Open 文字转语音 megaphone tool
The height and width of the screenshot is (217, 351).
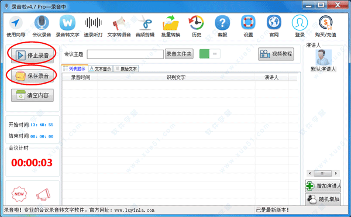coord(119,26)
